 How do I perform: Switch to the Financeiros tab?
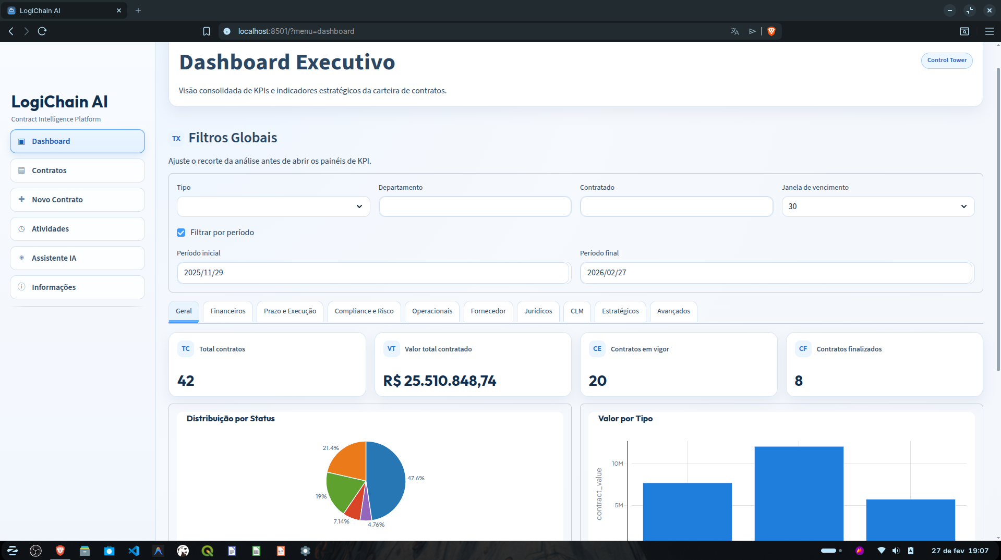[x=227, y=311]
